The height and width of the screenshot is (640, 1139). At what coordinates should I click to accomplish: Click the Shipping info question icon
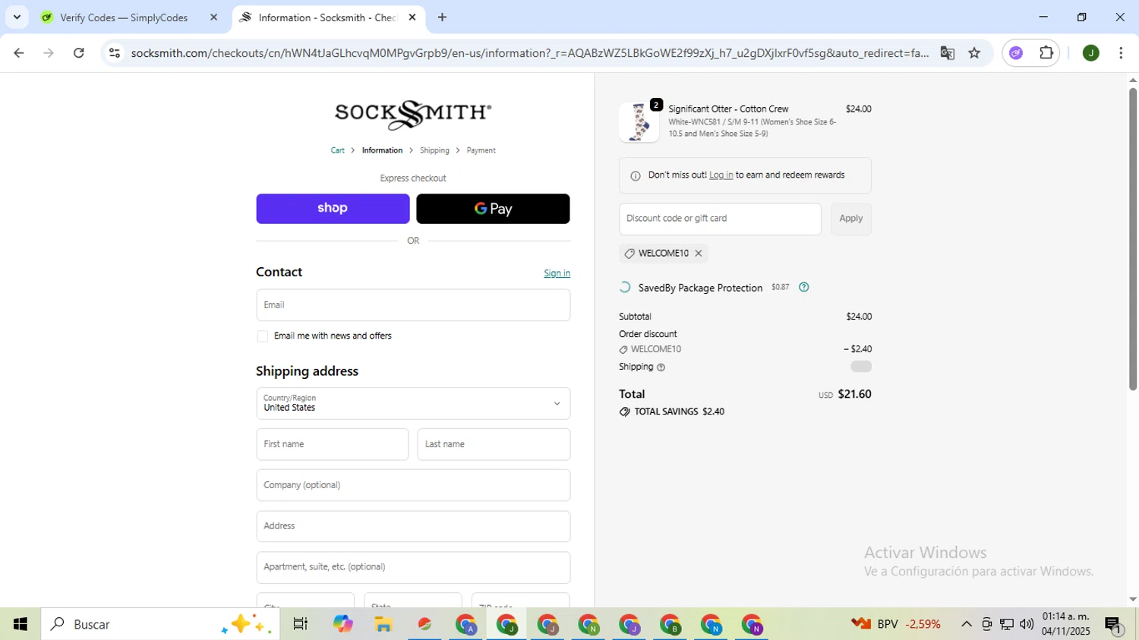661,367
